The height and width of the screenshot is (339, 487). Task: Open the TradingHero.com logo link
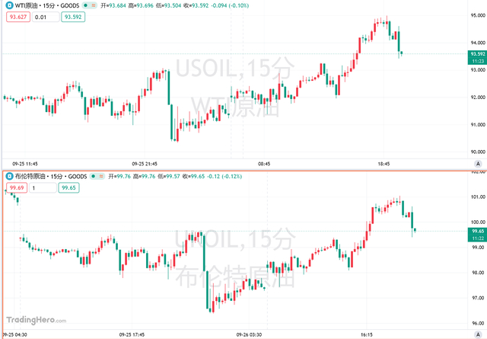37,320
